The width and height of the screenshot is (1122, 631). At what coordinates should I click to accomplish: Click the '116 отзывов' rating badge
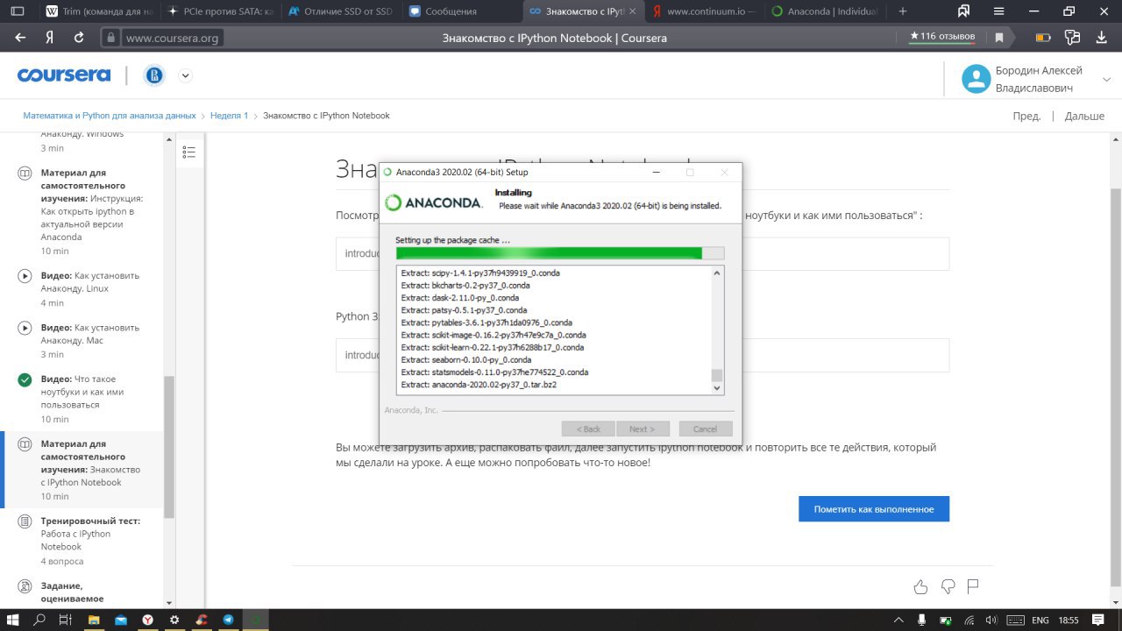(942, 36)
